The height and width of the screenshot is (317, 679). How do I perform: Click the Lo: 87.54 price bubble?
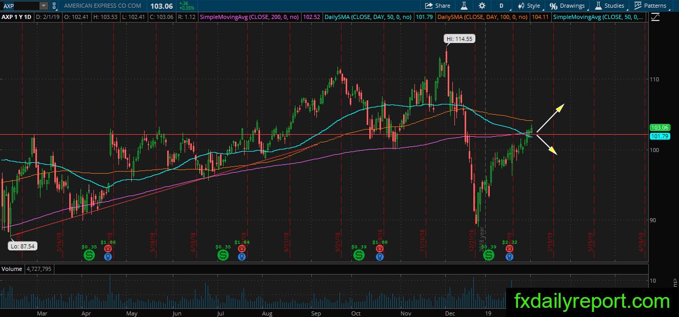(x=23, y=246)
